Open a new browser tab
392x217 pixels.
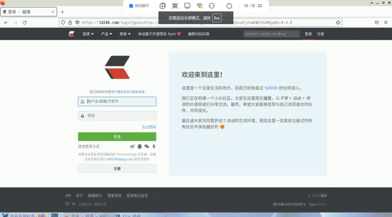click(x=62, y=12)
